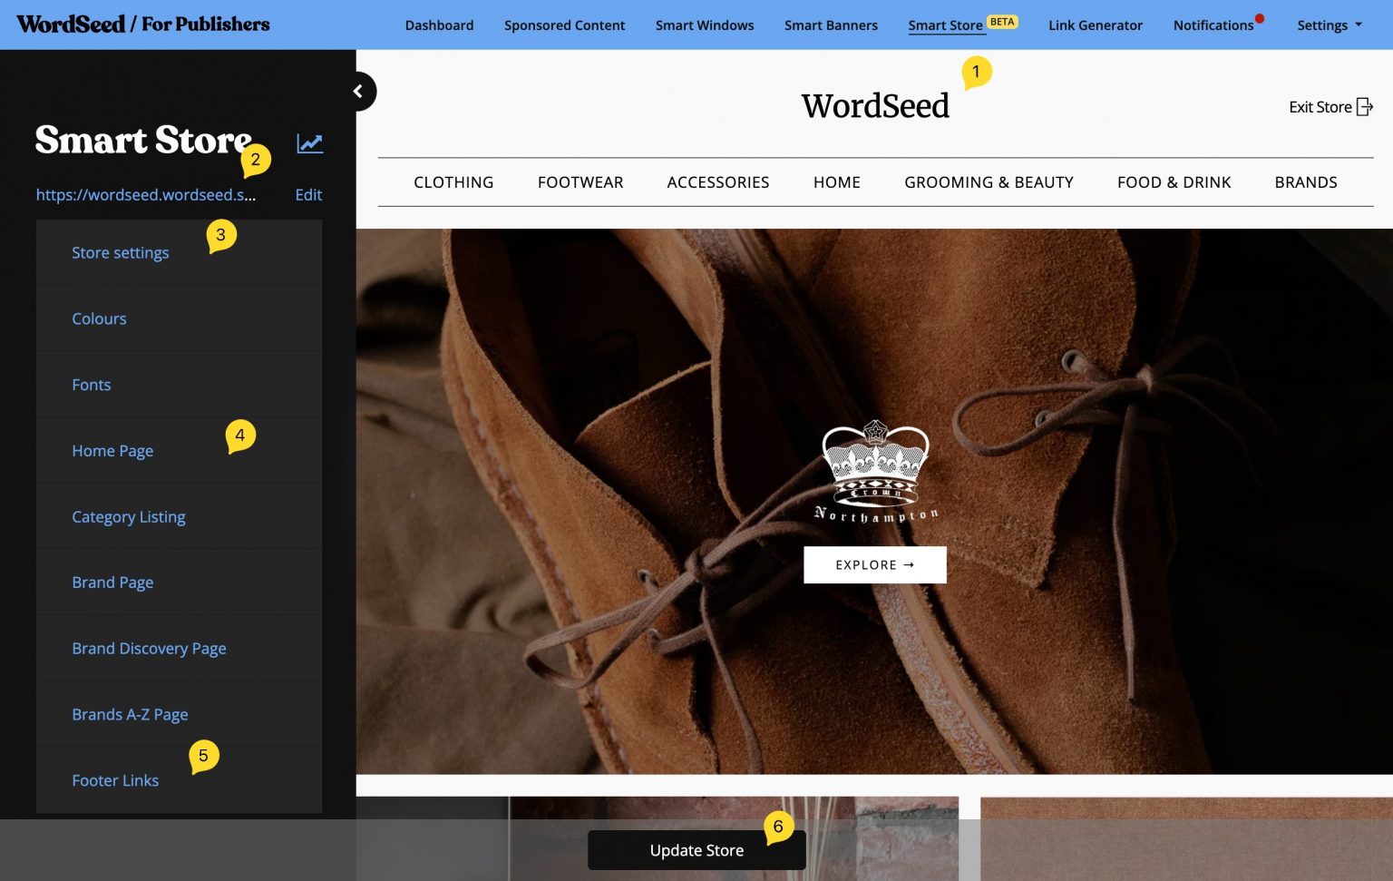Open the BRANDS category tab
Viewport: 1393px width, 881px height.
(x=1306, y=181)
